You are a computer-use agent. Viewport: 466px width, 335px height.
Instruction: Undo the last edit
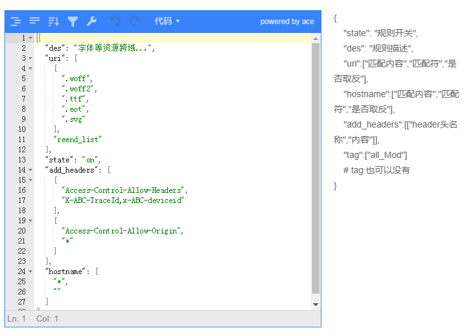point(115,22)
